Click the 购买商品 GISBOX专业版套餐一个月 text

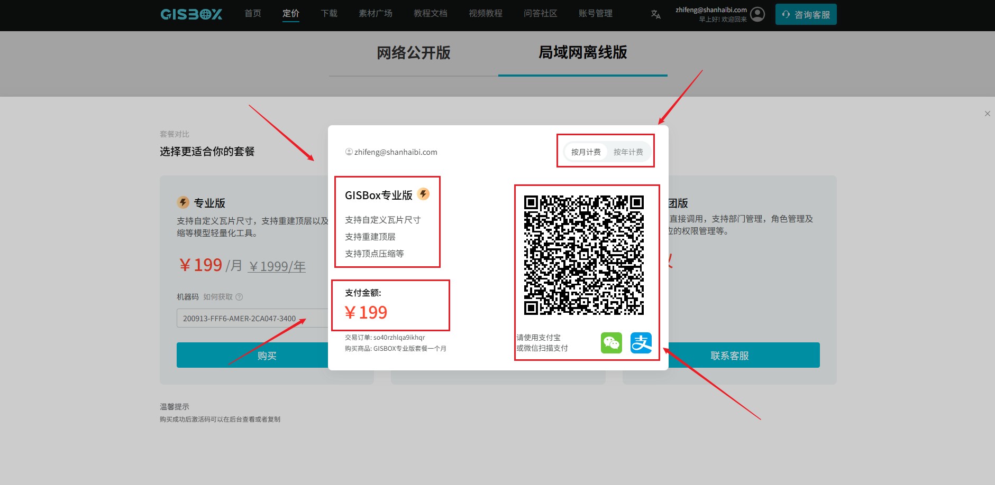coord(396,348)
